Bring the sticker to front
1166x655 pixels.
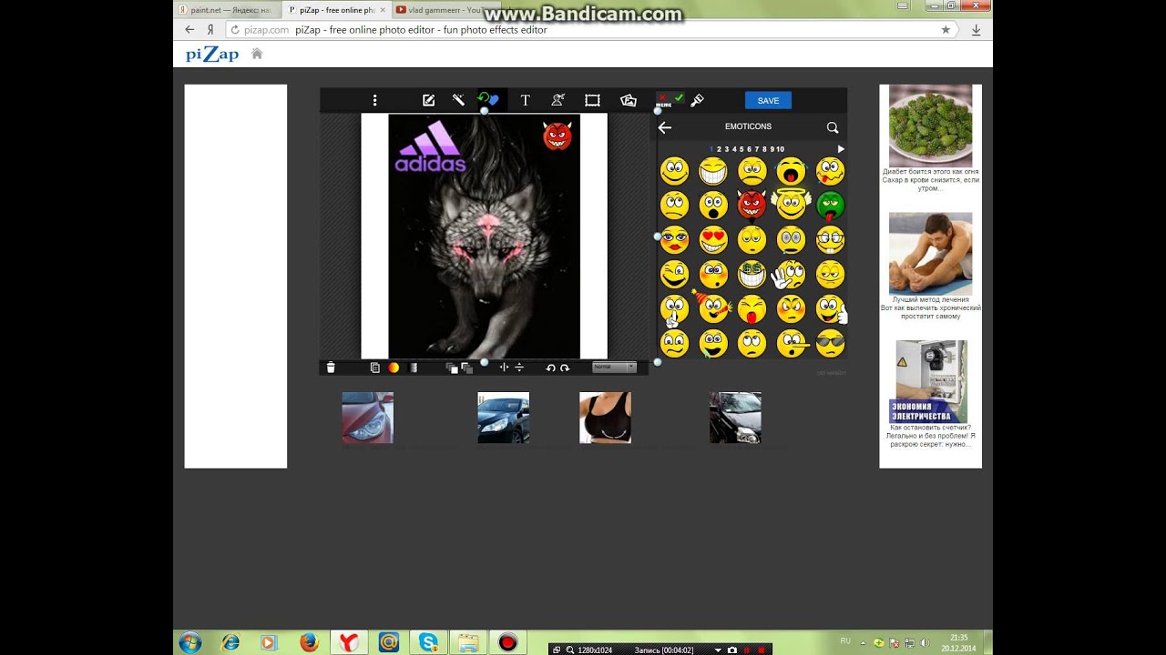coord(451,368)
